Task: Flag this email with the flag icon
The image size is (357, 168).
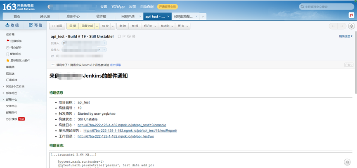Action: pyautogui.click(x=124, y=36)
